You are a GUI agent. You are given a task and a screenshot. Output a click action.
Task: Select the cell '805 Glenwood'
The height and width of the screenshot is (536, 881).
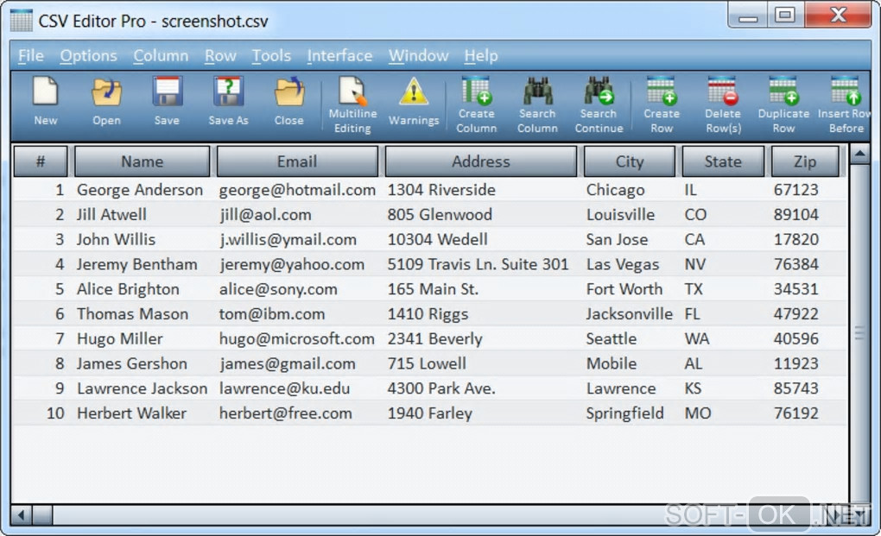coord(440,214)
